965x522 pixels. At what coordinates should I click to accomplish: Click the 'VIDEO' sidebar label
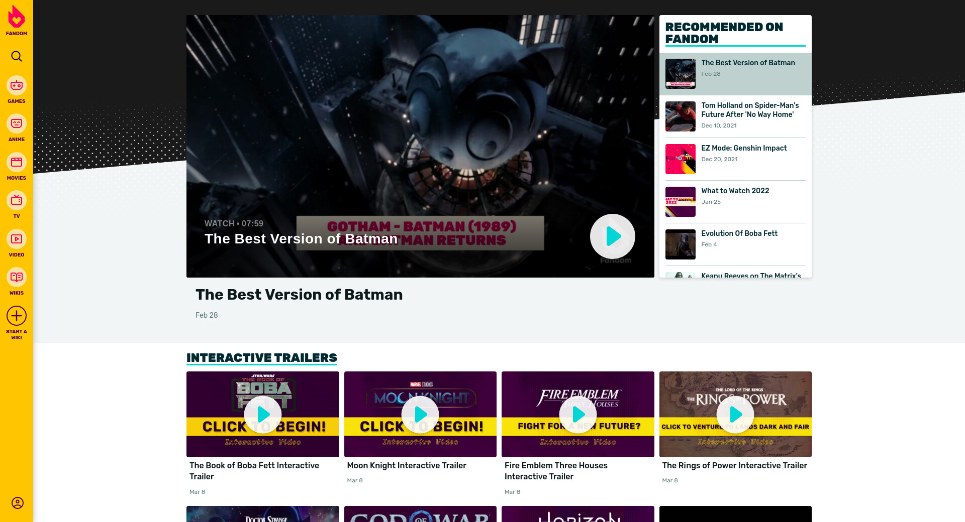(x=17, y=255)
